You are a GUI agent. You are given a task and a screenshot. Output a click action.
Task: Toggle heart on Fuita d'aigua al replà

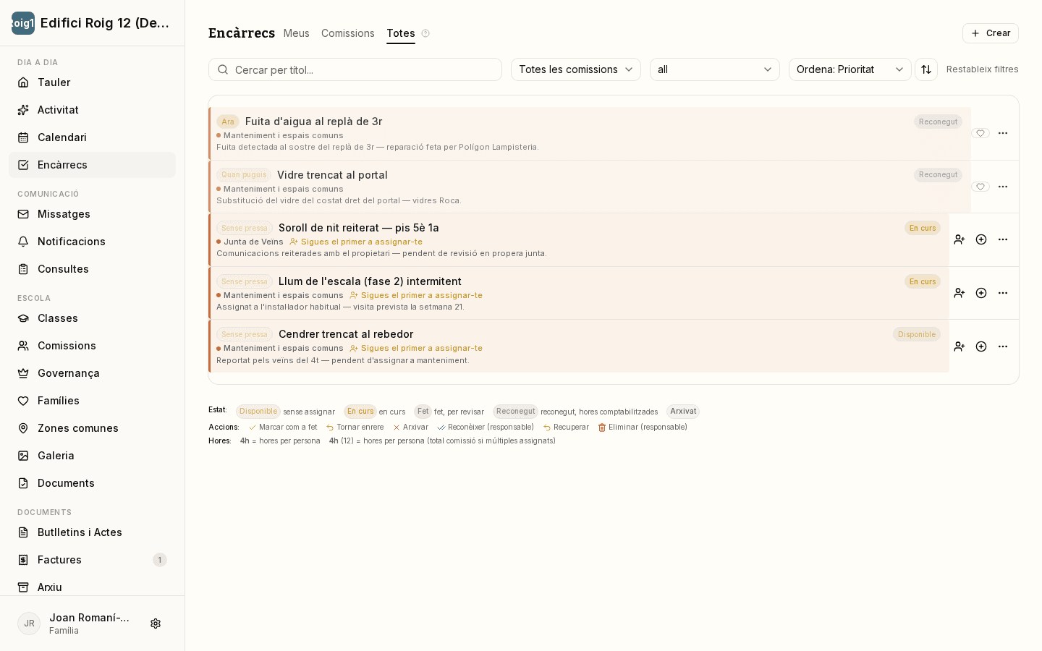980,133
